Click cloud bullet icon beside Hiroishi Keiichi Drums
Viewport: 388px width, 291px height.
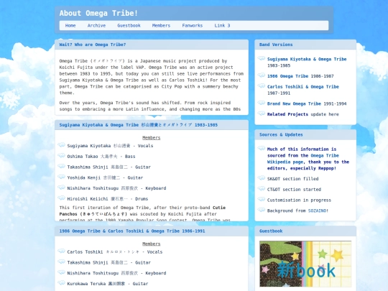[61, 198]
